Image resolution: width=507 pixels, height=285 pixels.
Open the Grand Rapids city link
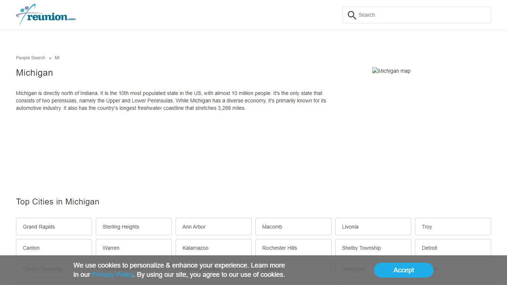pos(54,227)
